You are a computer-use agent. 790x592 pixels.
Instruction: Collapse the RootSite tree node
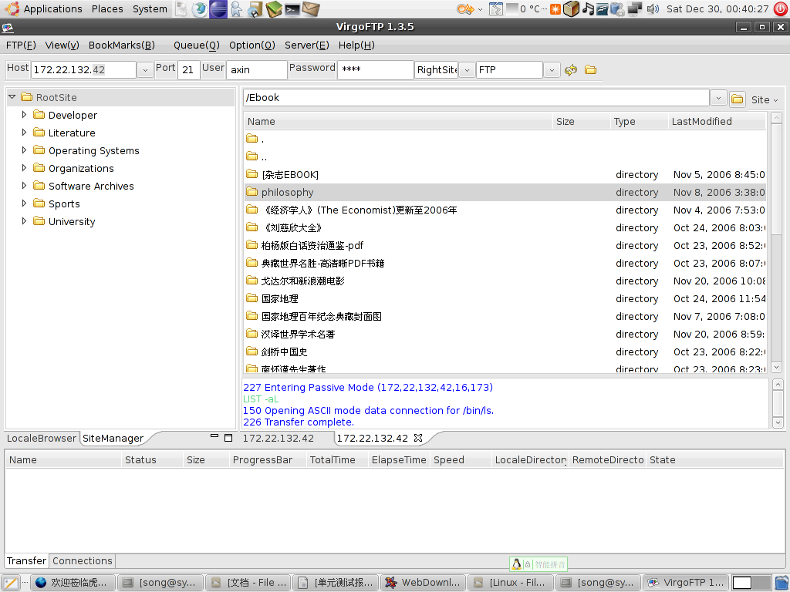[12, 96]
